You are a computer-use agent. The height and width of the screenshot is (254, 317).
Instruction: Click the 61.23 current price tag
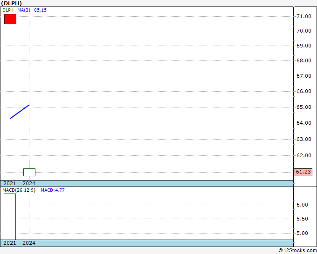(303, 172)
